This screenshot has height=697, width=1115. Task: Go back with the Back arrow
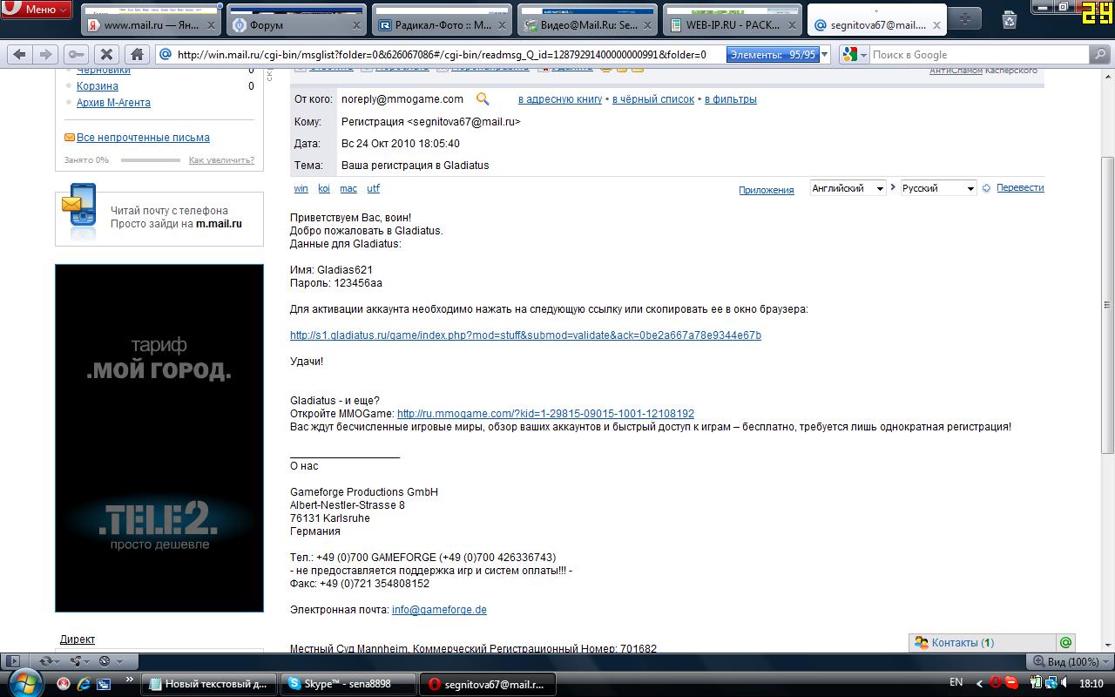tap(20, 54)
